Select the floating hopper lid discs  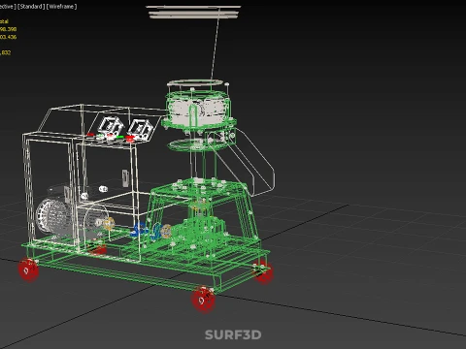(193, 12)
